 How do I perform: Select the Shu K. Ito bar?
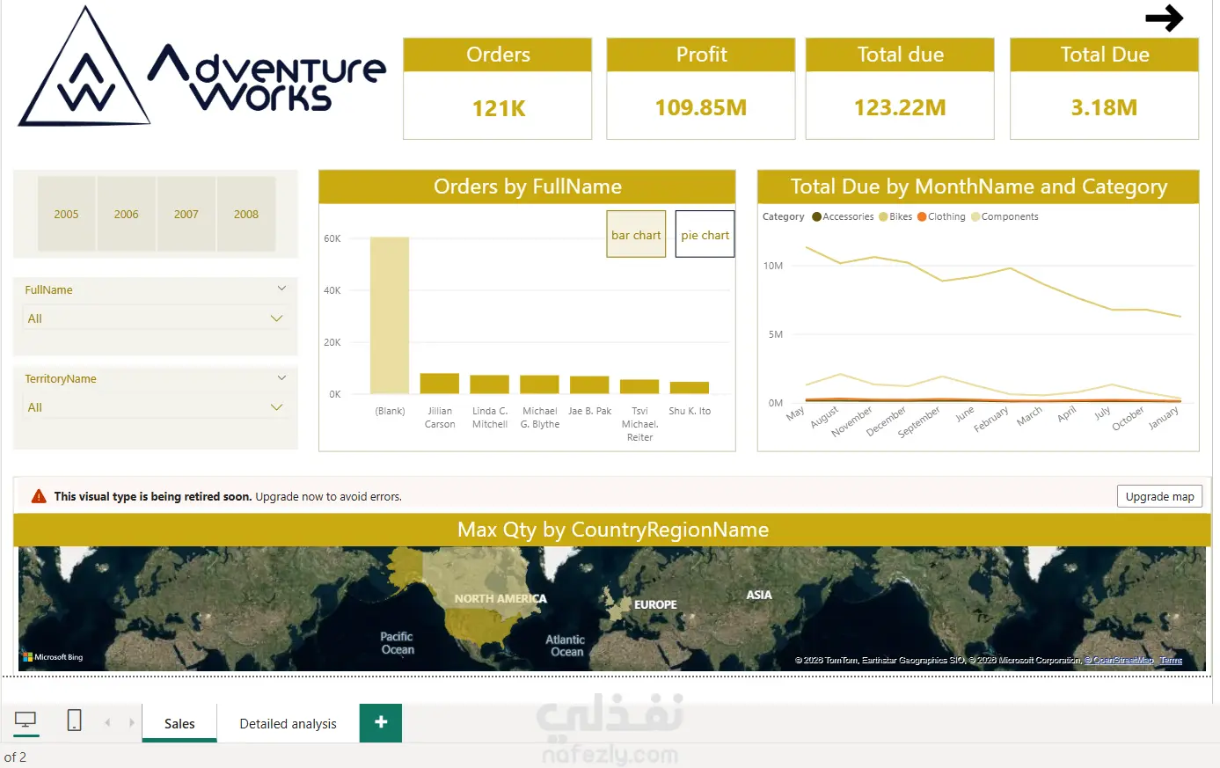point(690,388)
